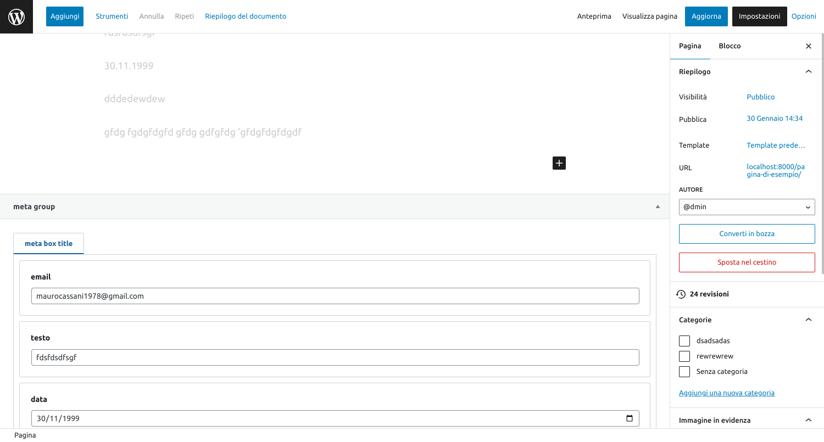
Task: Click the Aggiungi button
Action: tap(65, 16)
